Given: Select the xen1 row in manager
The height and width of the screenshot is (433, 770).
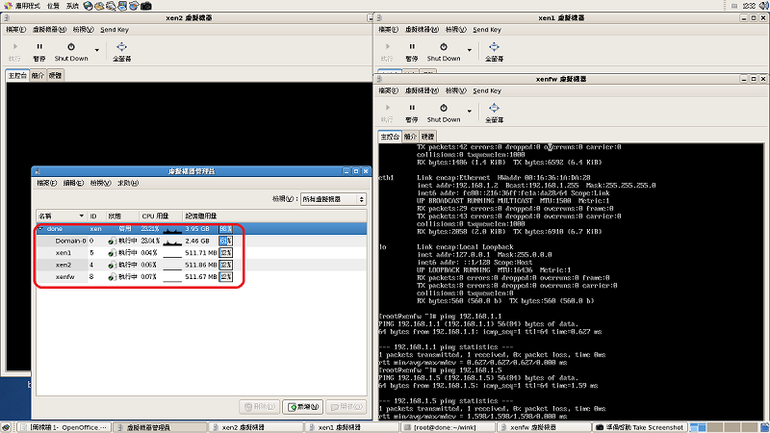Looking at the screenshot, I should 201,253.
